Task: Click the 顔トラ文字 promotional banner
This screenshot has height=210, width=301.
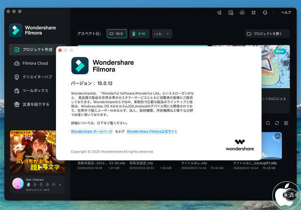Action: (x=38, y=149)
